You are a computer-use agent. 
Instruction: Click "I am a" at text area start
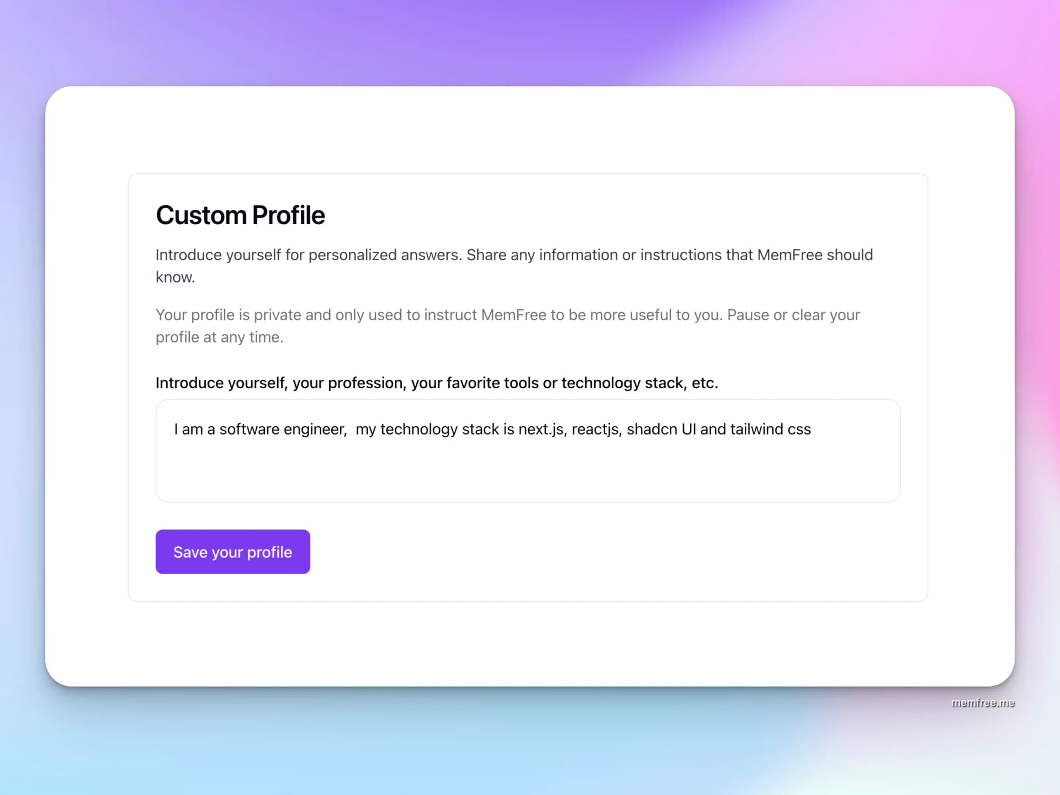194,429
